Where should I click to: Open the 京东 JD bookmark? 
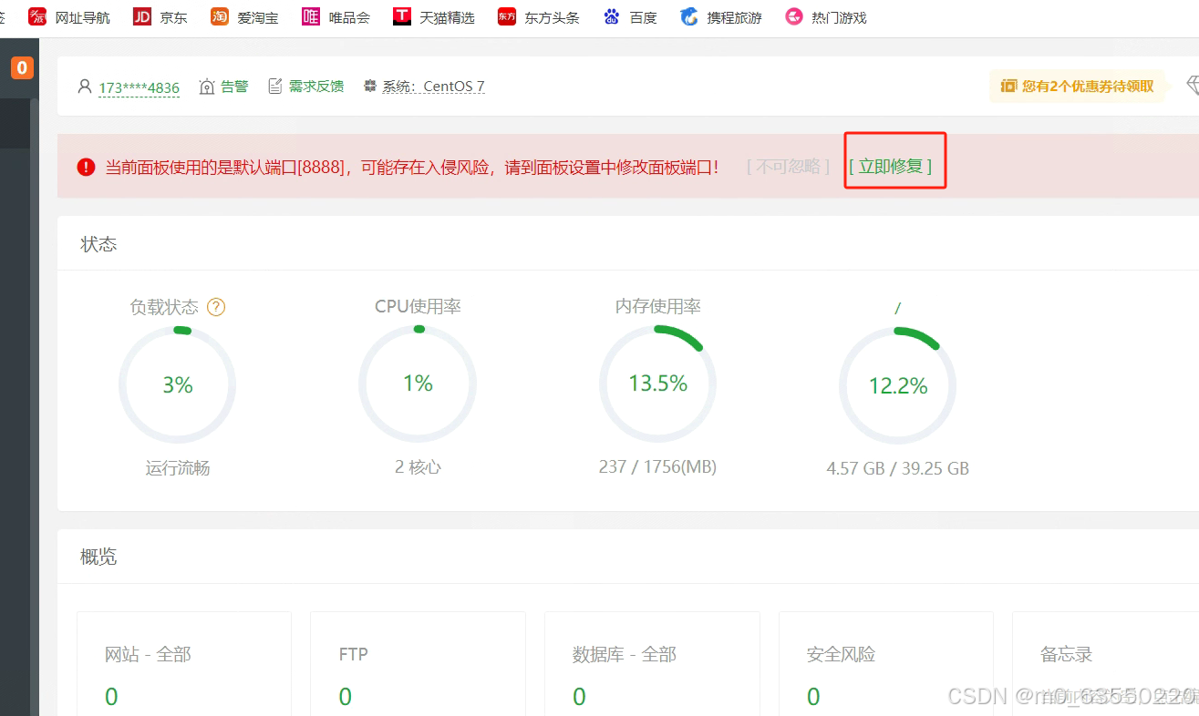coord(160,17)
